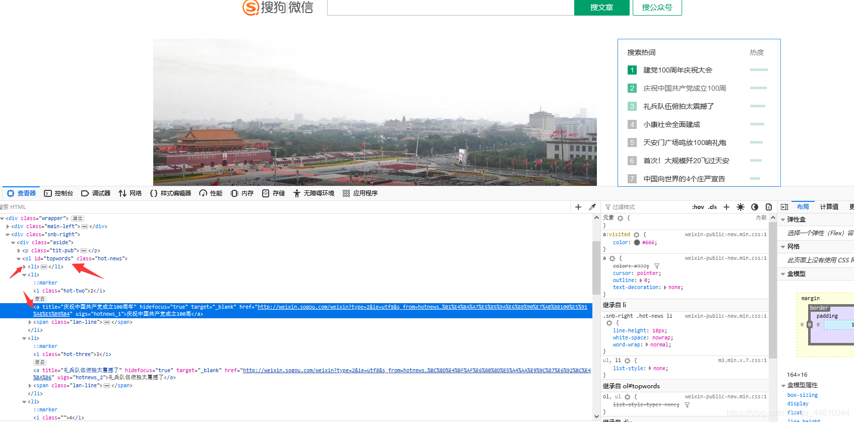Click the 溢出 overflow badge on wrapper div

(x=77, y=219)
